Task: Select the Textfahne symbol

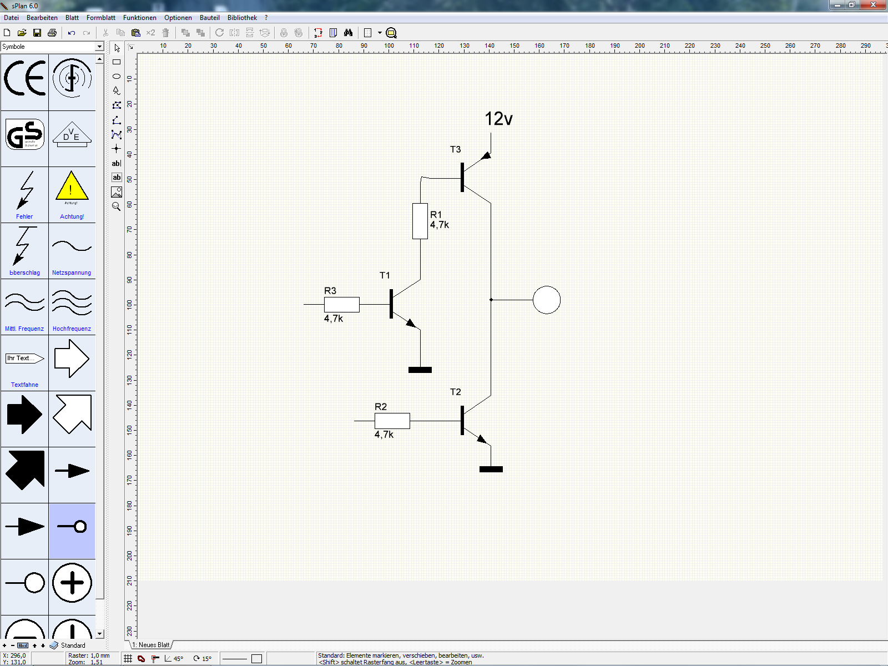Action: [x=24, y=362]
